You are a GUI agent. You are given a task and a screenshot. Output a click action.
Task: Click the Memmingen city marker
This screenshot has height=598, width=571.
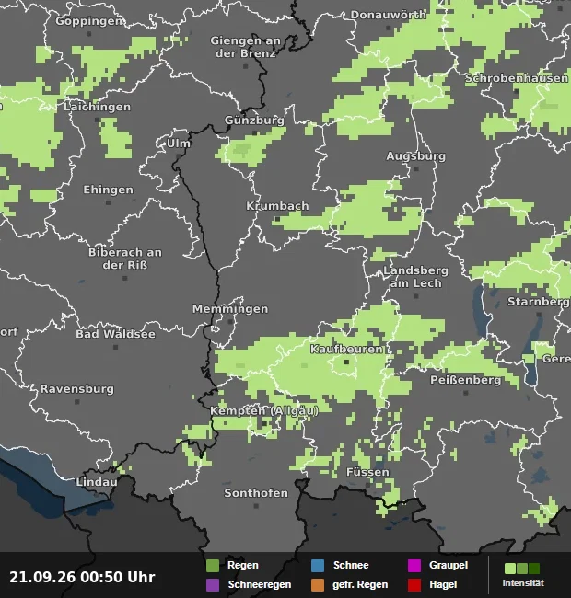click(x=230, y=322)
